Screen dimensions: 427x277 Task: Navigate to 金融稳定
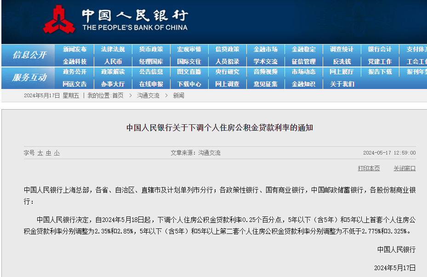point(303,50)
